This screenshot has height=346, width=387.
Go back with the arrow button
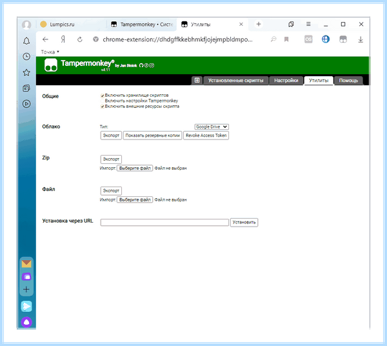pyautogui.click(x=45, y=39)
